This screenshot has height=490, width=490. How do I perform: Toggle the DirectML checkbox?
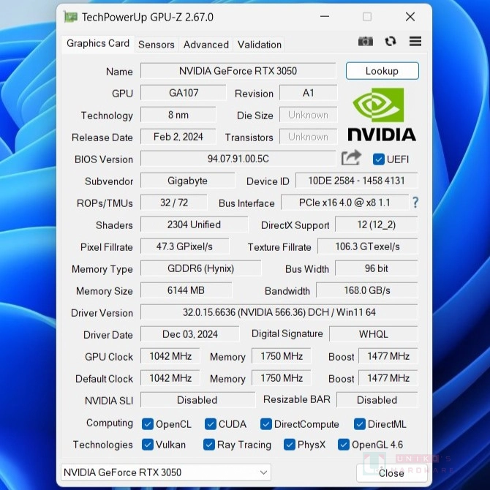360,424
